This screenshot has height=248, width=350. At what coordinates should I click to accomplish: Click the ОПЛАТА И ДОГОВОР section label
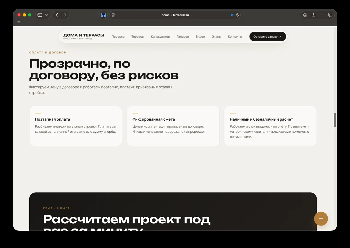pos(48,53)
